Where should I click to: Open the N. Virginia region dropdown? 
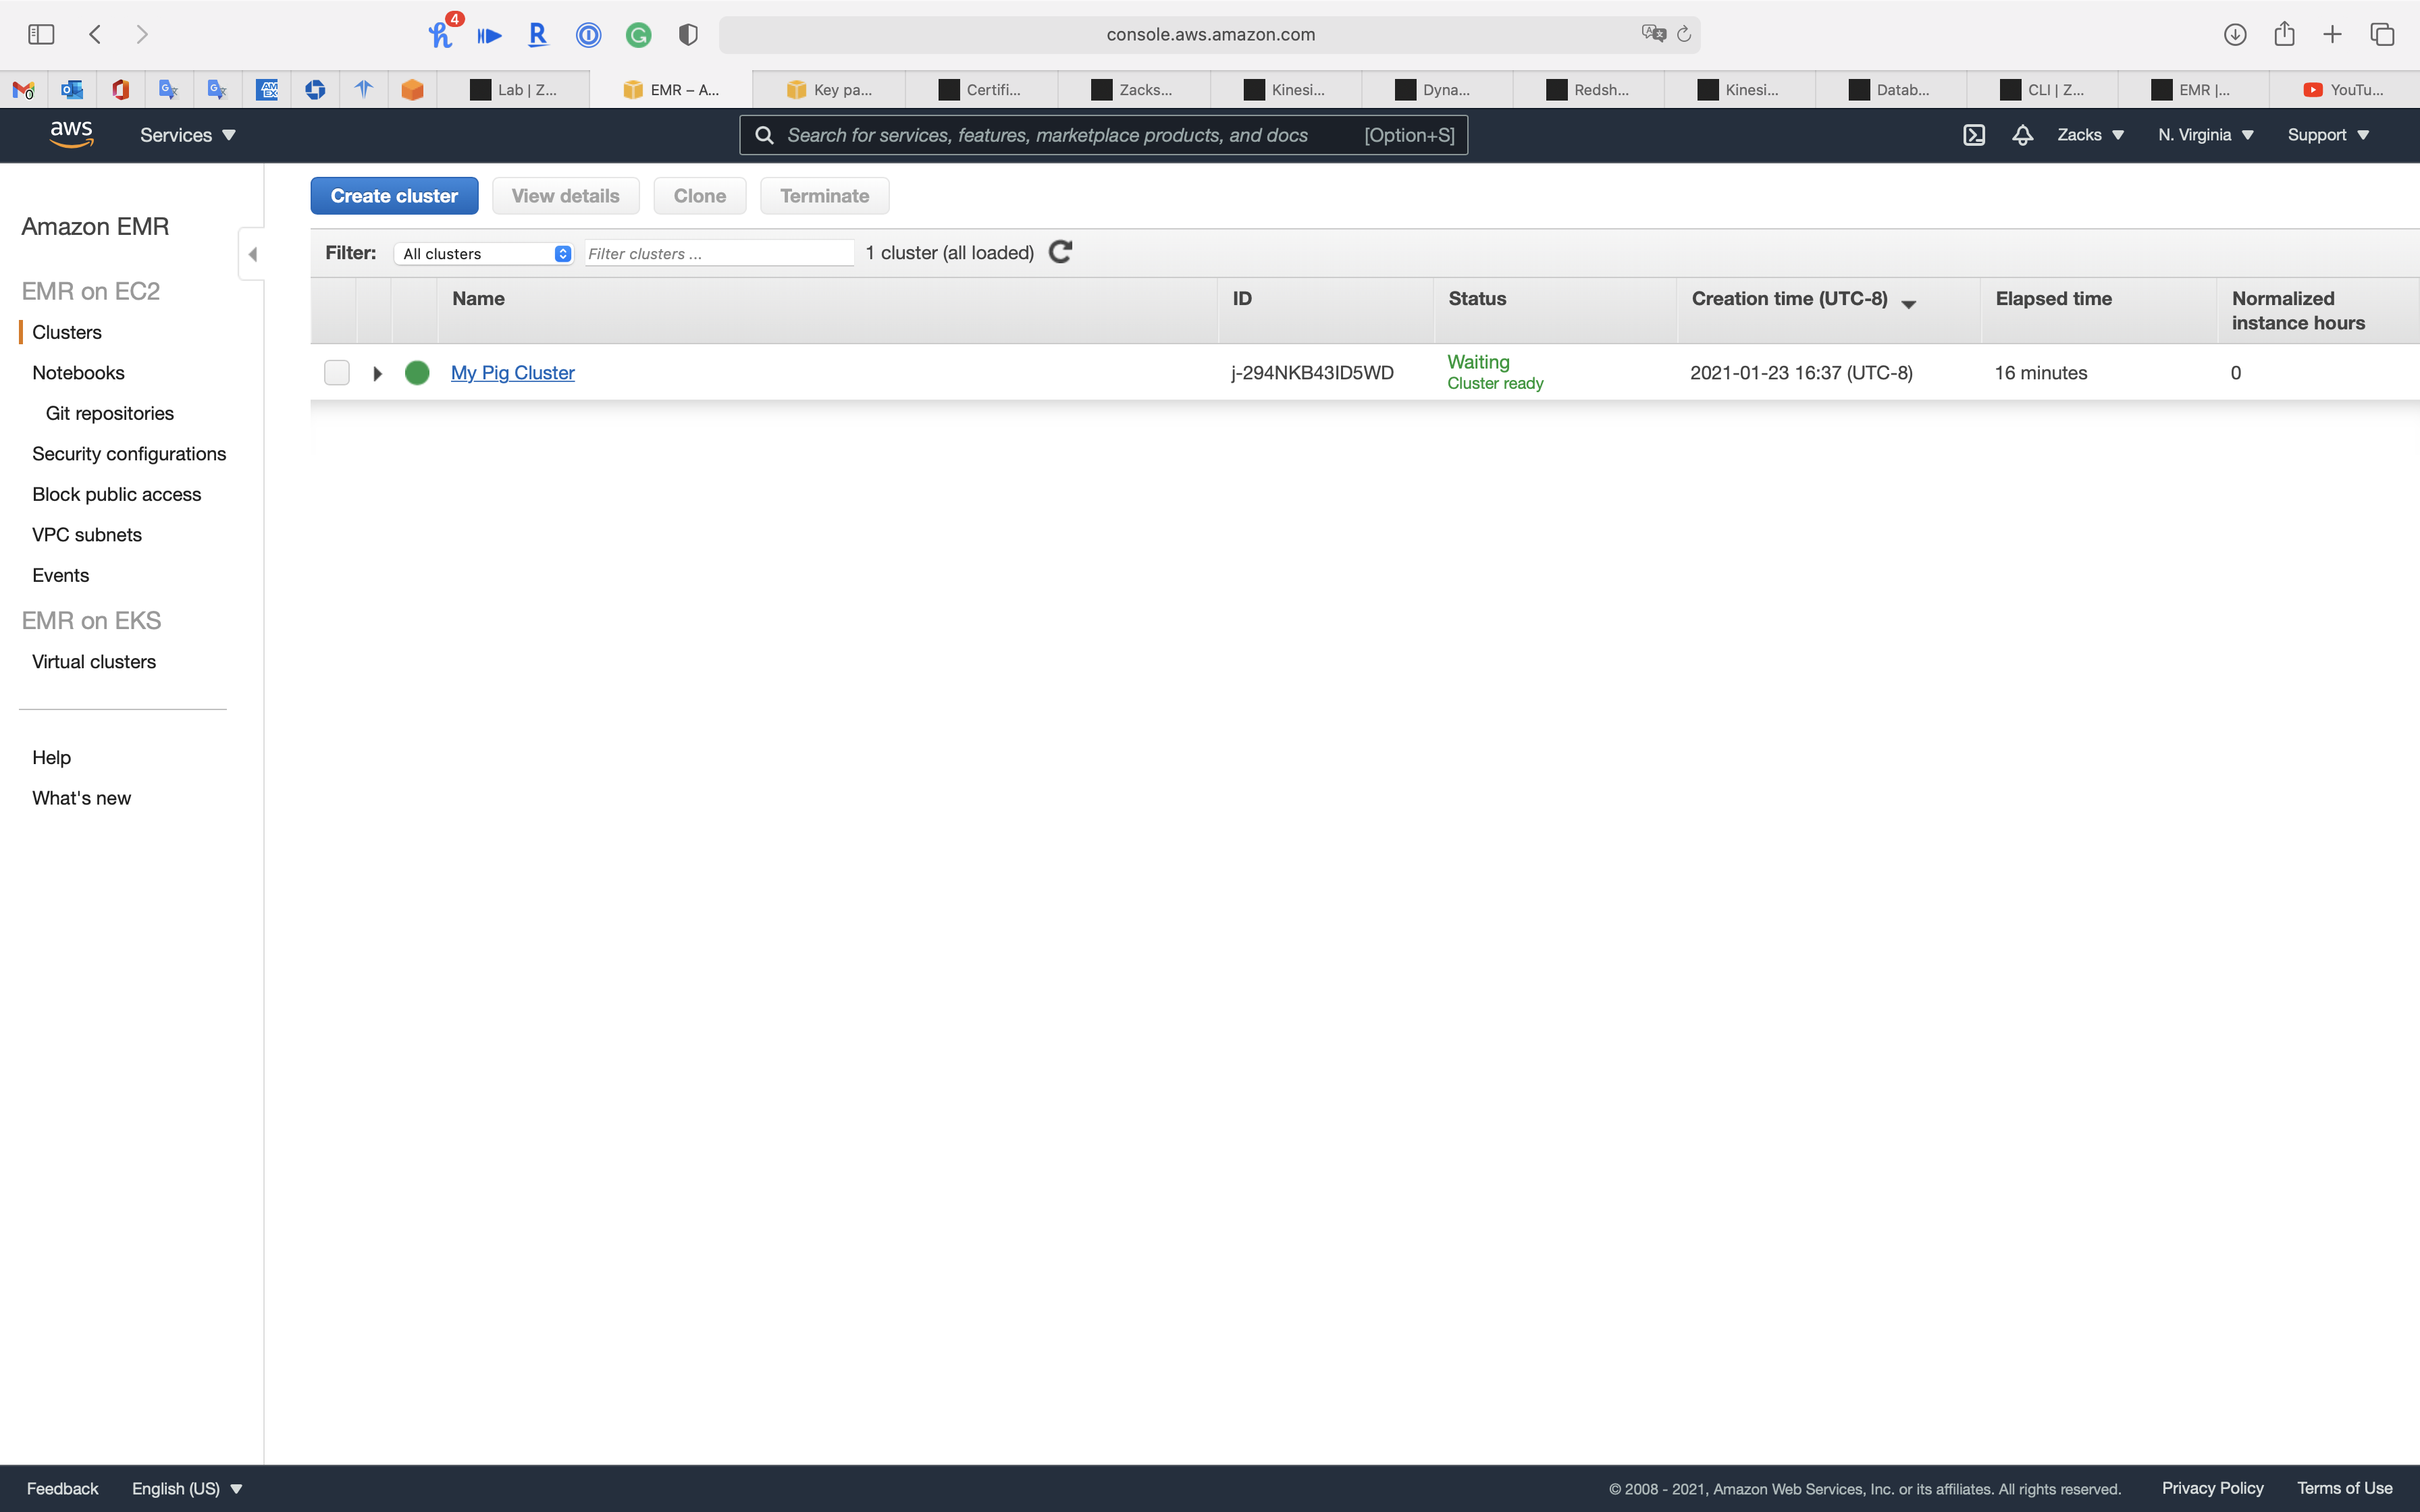pos(2204,135)
